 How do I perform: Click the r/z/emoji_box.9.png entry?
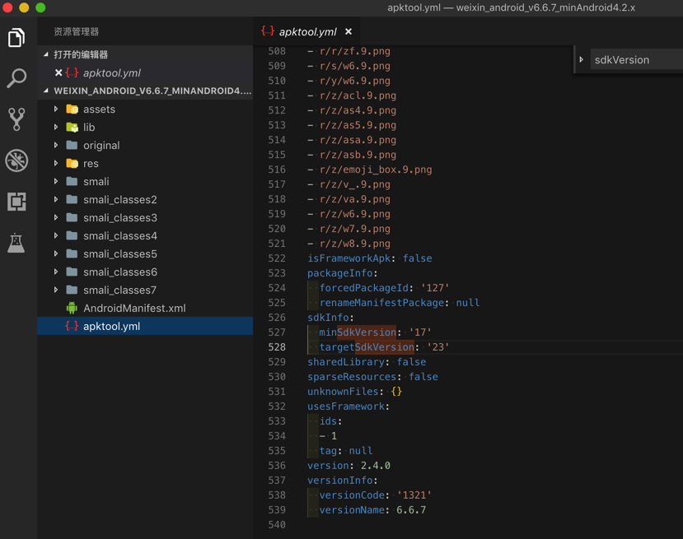(376, 170)
